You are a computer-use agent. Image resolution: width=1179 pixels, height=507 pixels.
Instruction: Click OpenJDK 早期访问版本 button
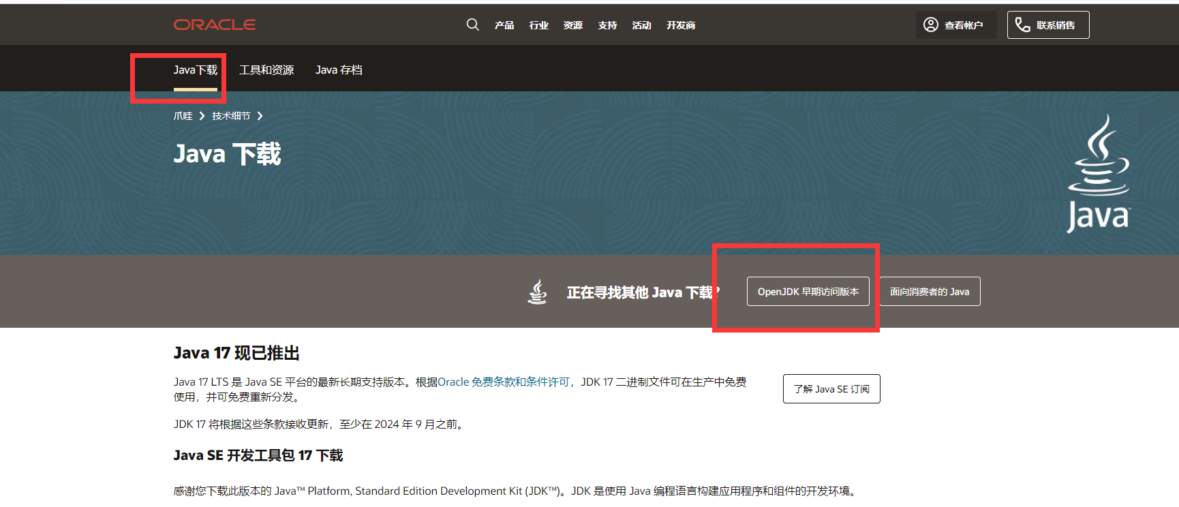808,292
